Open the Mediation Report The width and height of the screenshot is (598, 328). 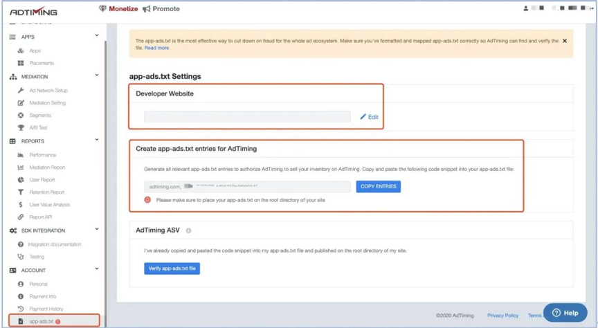(47, 167)
